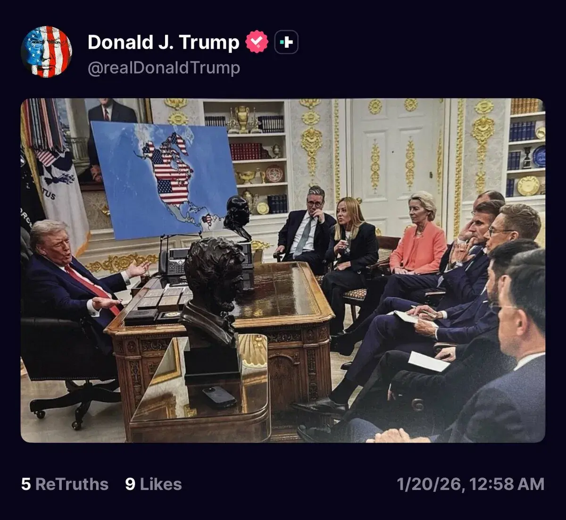Click the pink verified checkmark badge
The image size is (566, 520).
click(x=257, y=42)
